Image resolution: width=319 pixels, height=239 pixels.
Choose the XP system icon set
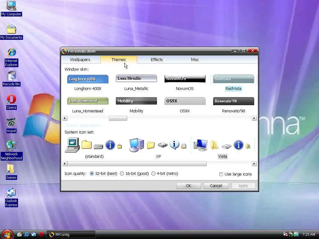tap(158, 148)
